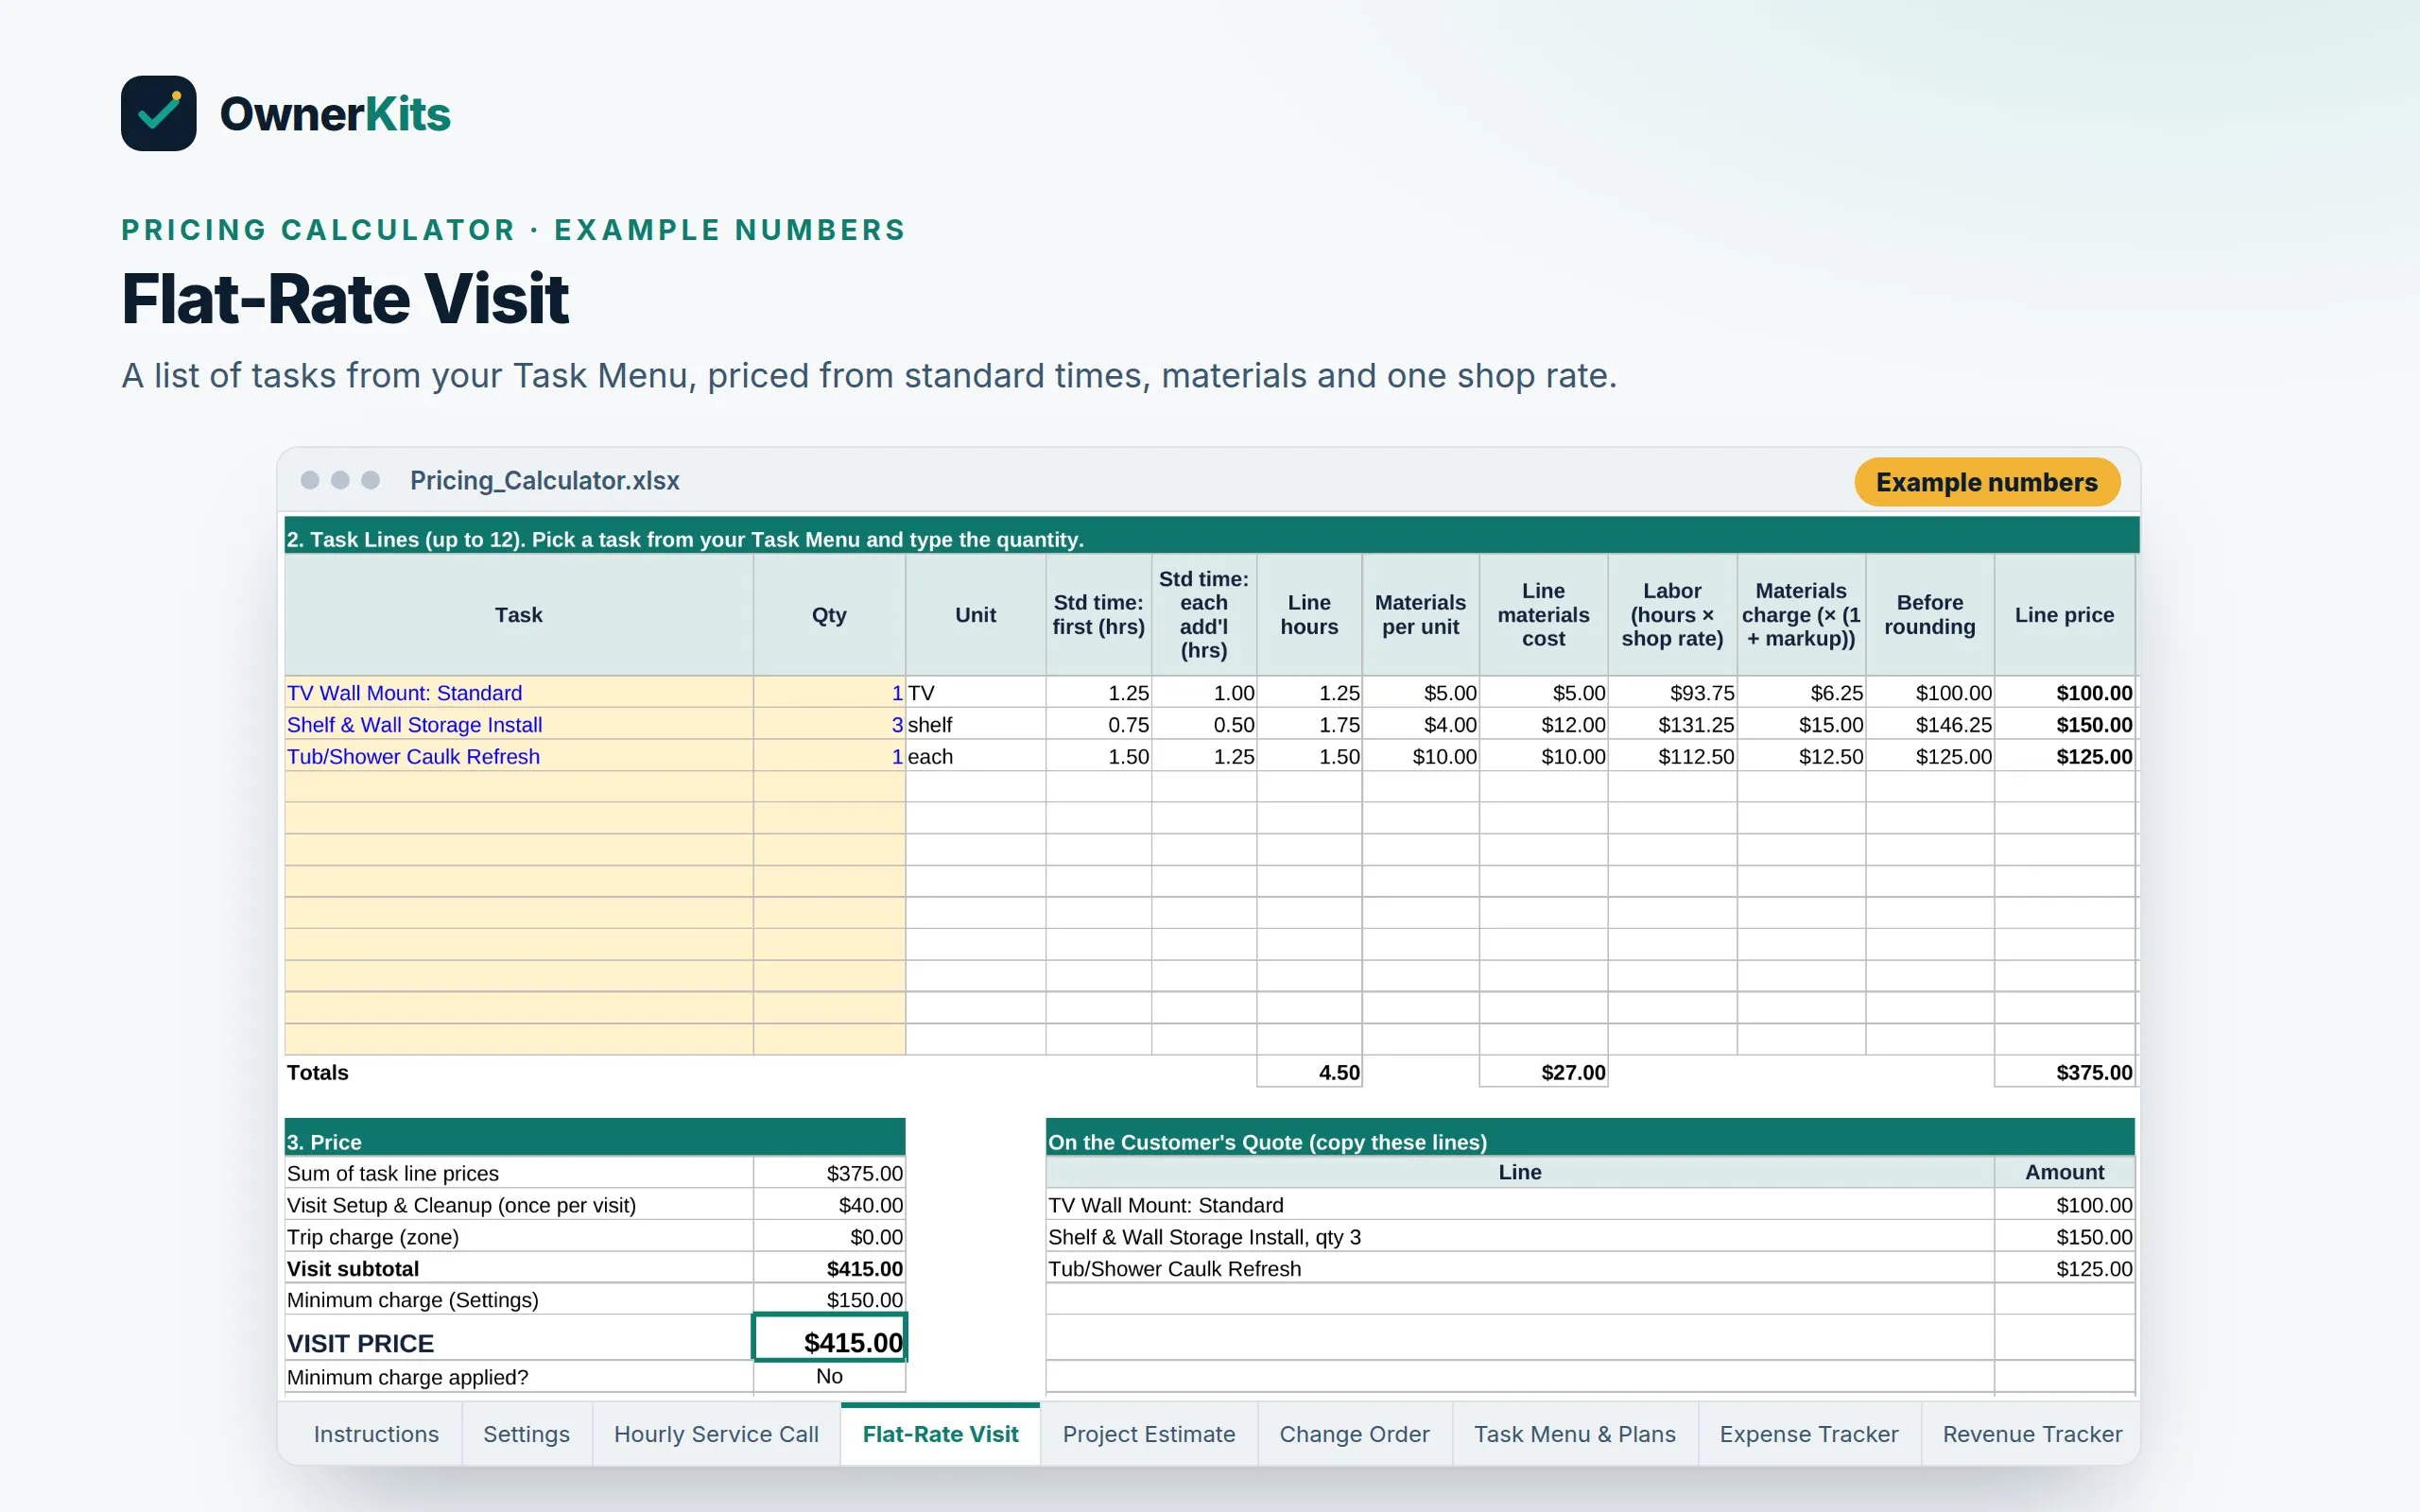Open the Hourly Service Call tab
The width and height of the screenshot is (2420, 1512).
[x=716, y=1434]
